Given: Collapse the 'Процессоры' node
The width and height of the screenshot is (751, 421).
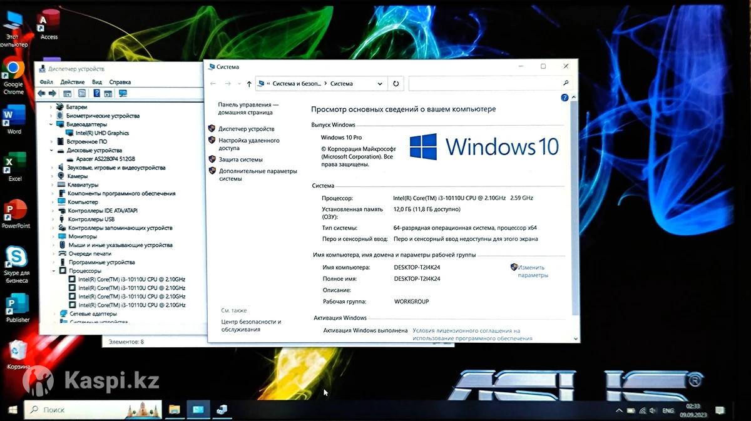Looking at the screenshot, I should click(53, 271).
